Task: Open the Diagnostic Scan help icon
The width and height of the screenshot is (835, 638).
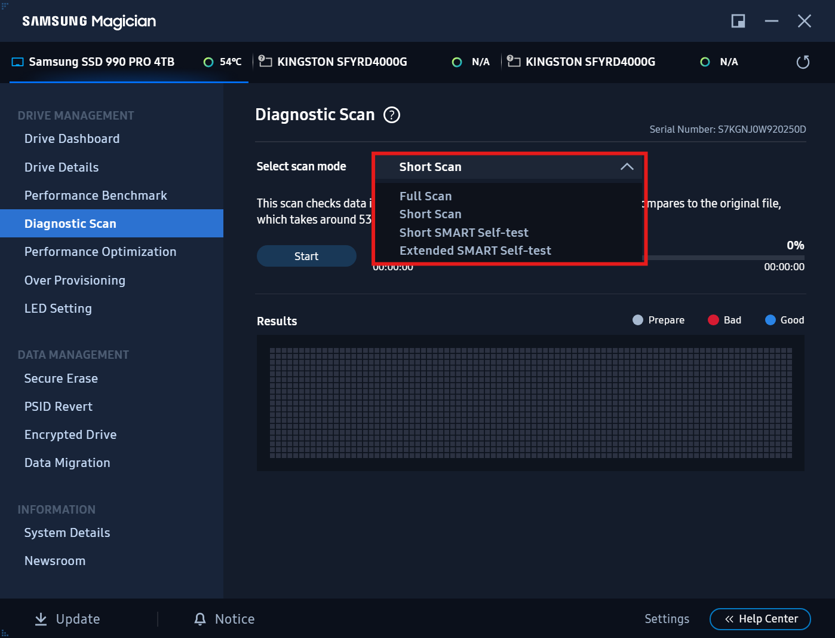Action: pos(392,115)
